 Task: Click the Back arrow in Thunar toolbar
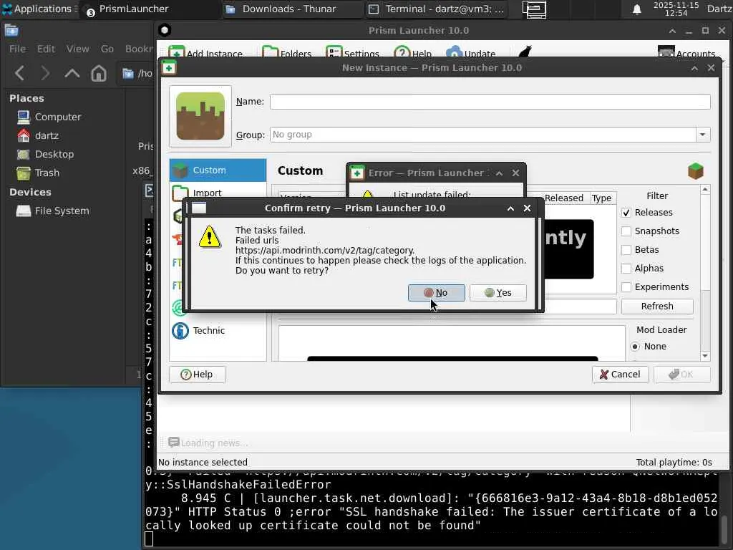click(x=19, y=74)
